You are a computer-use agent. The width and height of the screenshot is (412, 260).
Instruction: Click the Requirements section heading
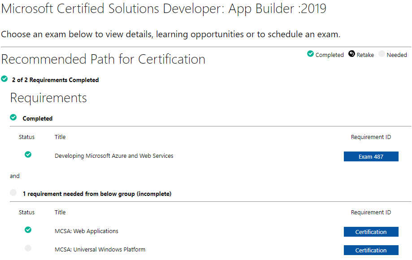coord(48,98)
